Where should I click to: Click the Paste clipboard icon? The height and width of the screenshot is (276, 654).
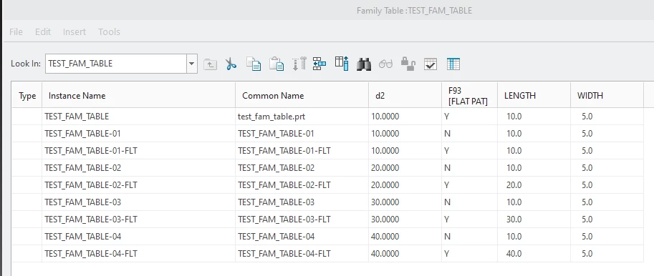click(x=276, y=64)
